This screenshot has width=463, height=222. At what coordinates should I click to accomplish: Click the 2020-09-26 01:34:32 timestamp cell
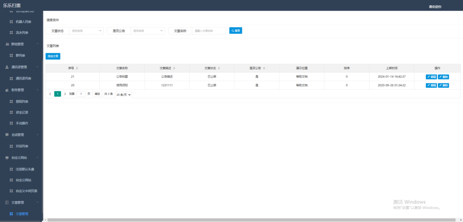[x=392, y=85]
